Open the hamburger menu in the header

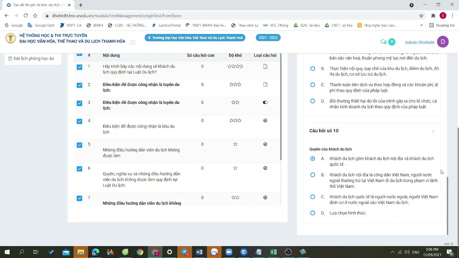point(133,43)
